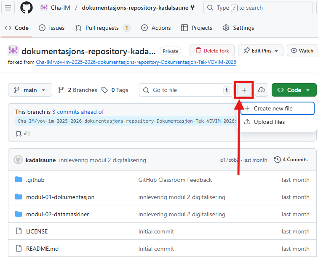This screenshot has height=257, width=318.
Task: Click kadalsaune author avatar
Action: tap(18, 160)
